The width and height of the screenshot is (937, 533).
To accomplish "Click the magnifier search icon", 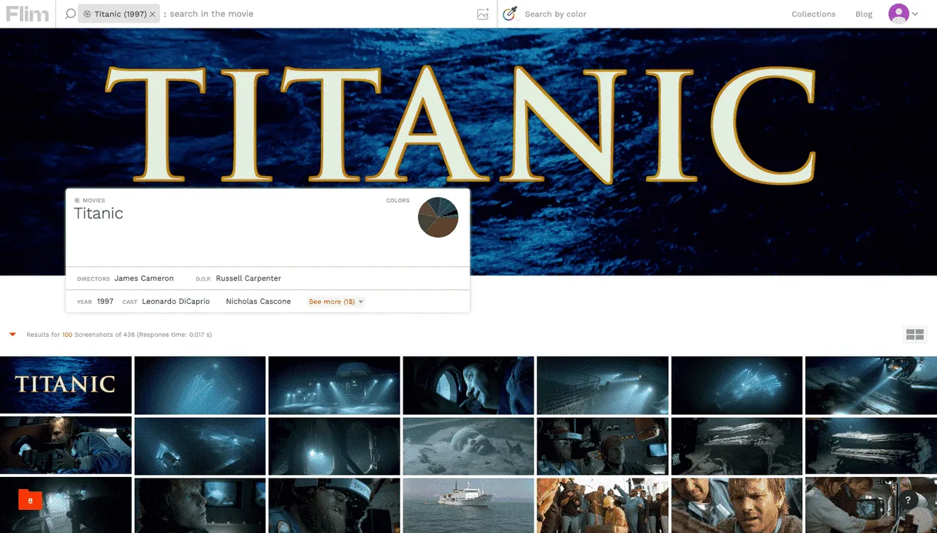I will click(70, 14).
